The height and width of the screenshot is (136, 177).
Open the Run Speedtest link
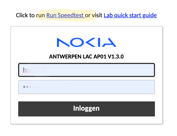[65, 15]
